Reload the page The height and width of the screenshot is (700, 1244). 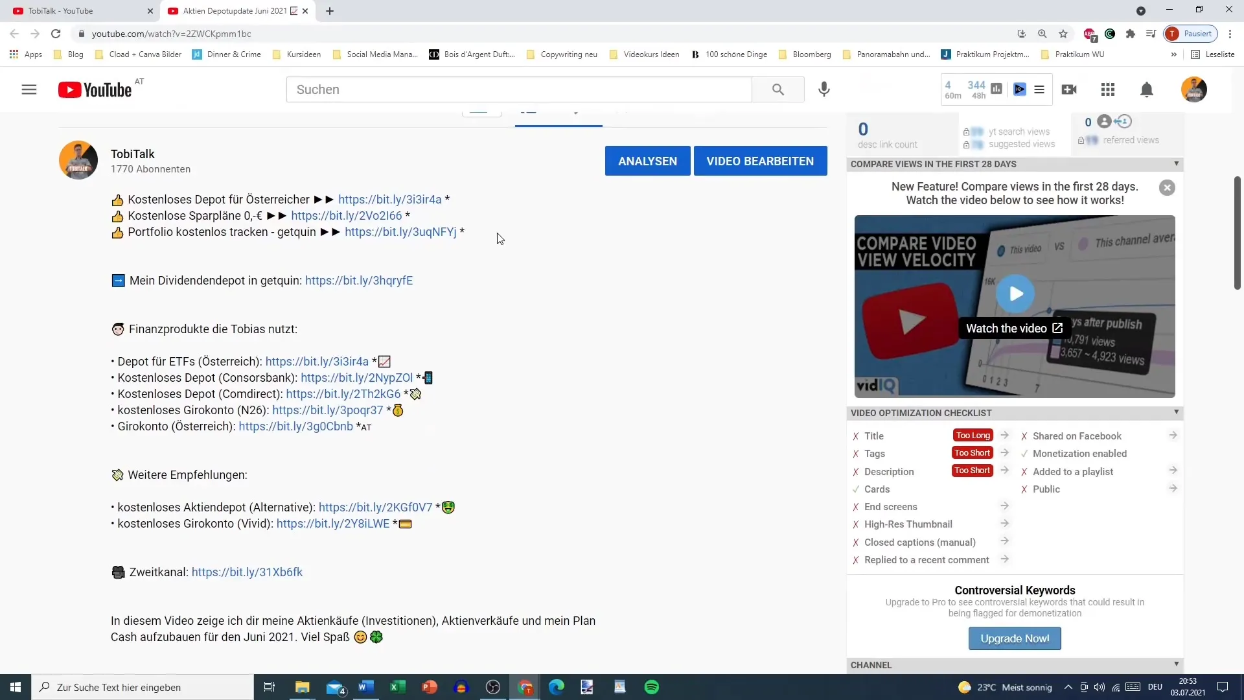(56, 34)
